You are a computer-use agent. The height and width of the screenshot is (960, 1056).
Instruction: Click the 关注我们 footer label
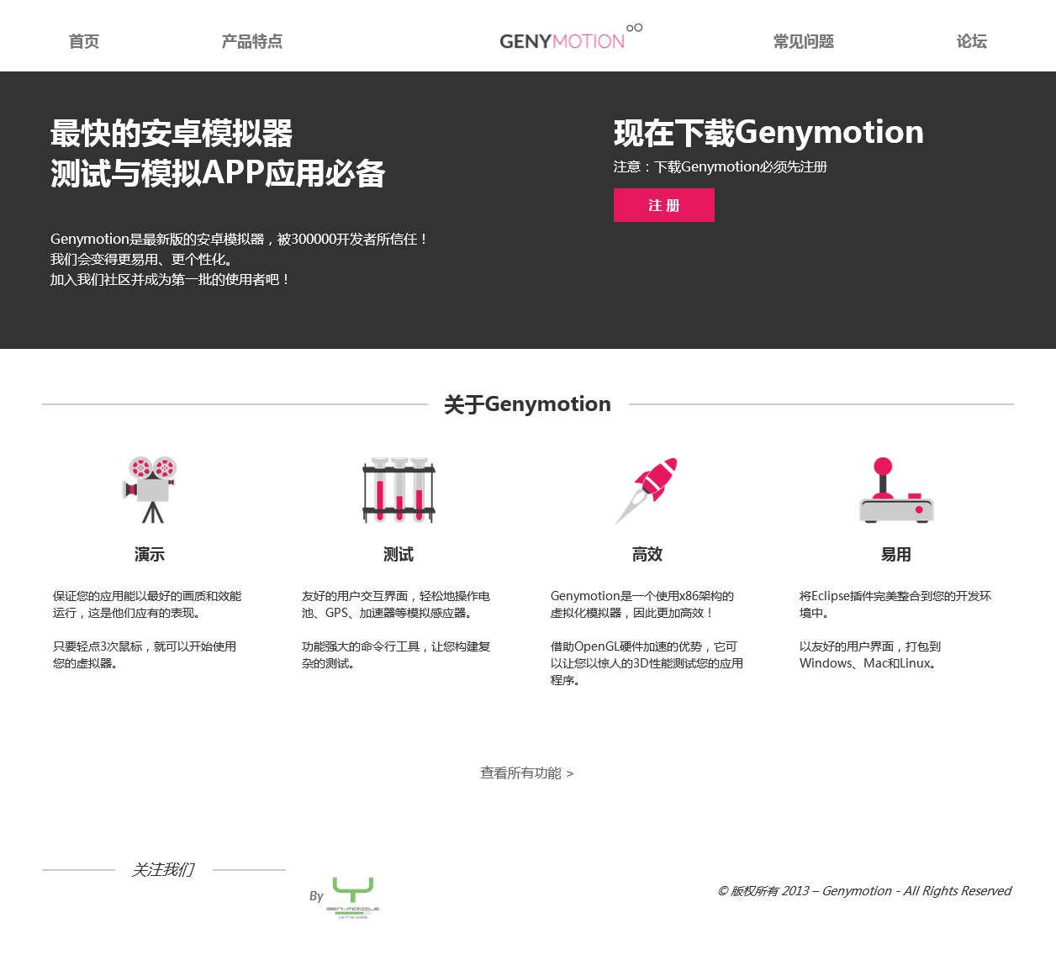(x=163, y=870)
